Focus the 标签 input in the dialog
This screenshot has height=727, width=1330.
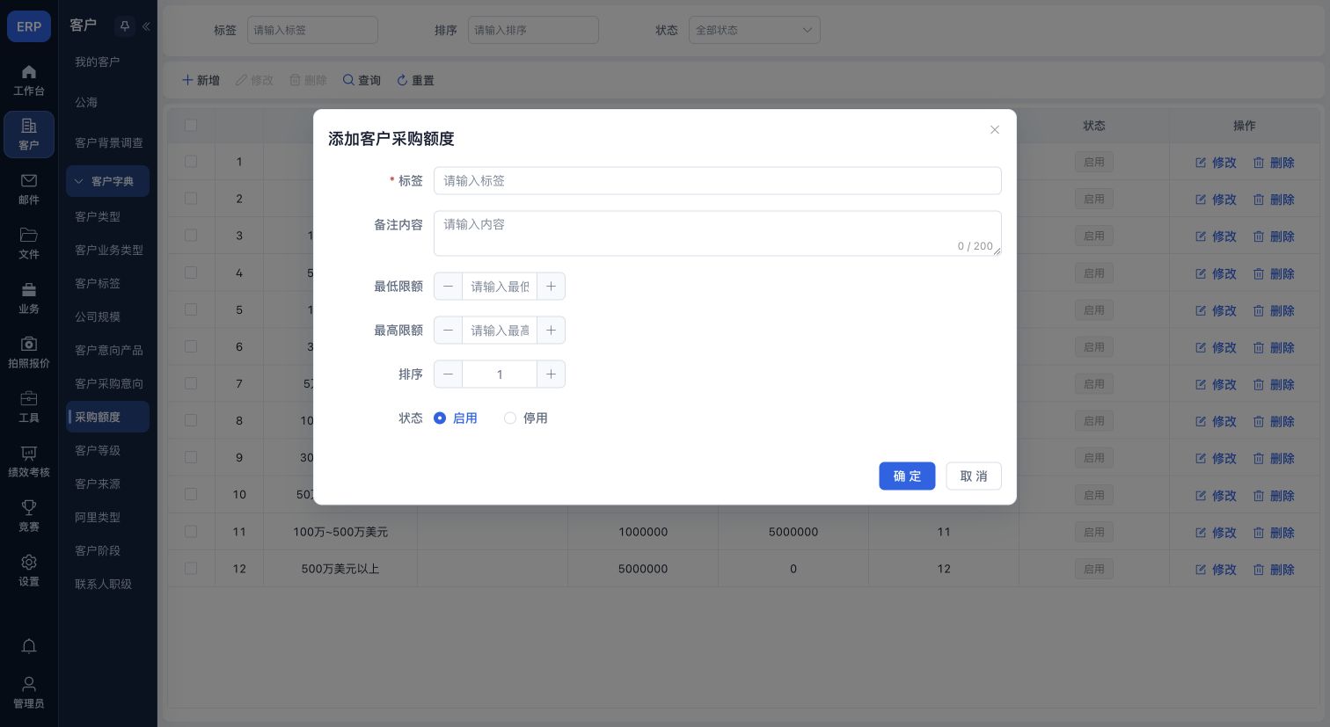click(718, 181)
